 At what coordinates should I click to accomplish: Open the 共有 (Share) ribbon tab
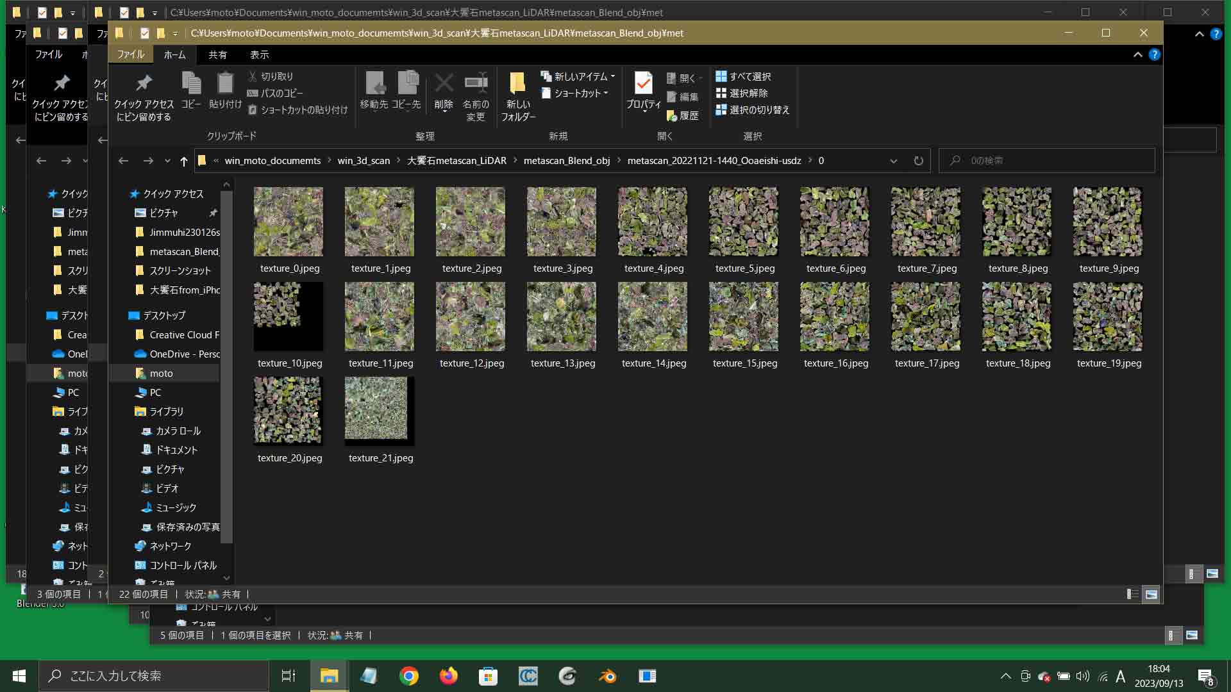(x=217, y=55)
